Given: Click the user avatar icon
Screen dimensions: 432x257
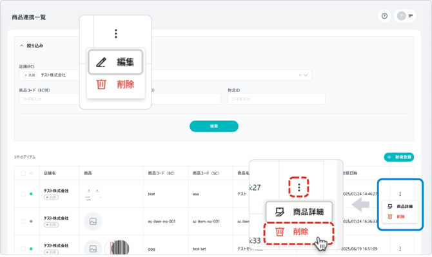Looking at the screenshot, I should click(x=401, y=16).
